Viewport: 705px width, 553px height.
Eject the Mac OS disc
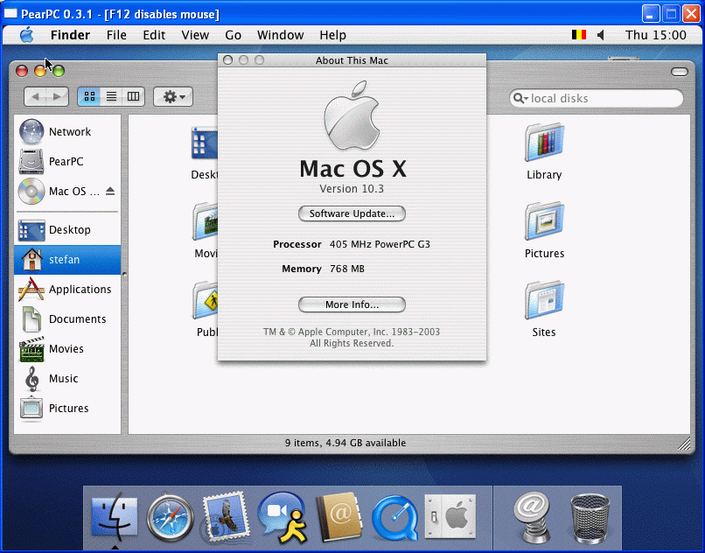coord(110,192)
